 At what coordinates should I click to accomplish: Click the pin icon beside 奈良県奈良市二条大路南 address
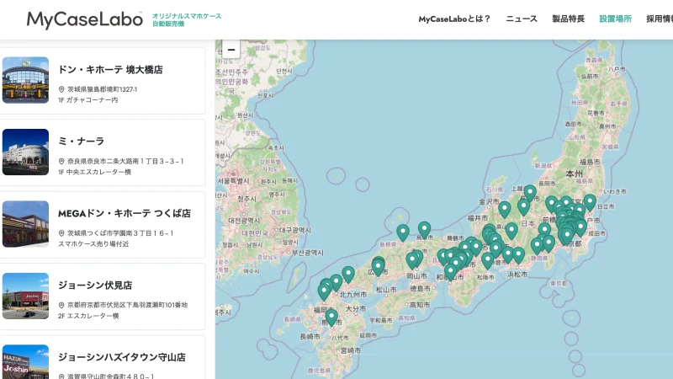61,161
